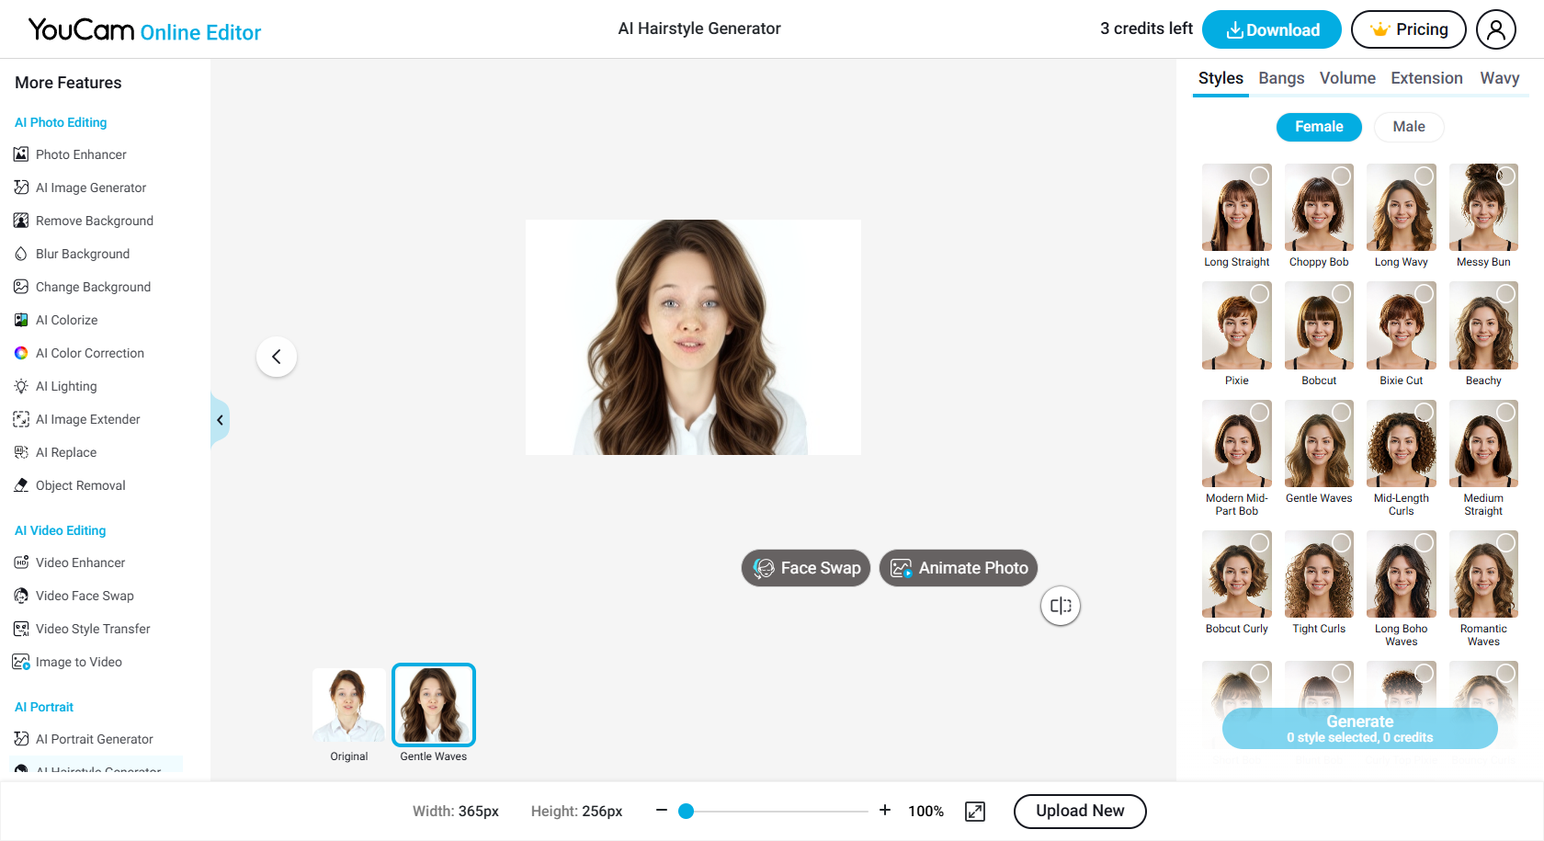The width and height of the screenshot is (1544, 841).
Task: Select the Gentle Waves result thumbnail
Action: (x=434, y=705)
